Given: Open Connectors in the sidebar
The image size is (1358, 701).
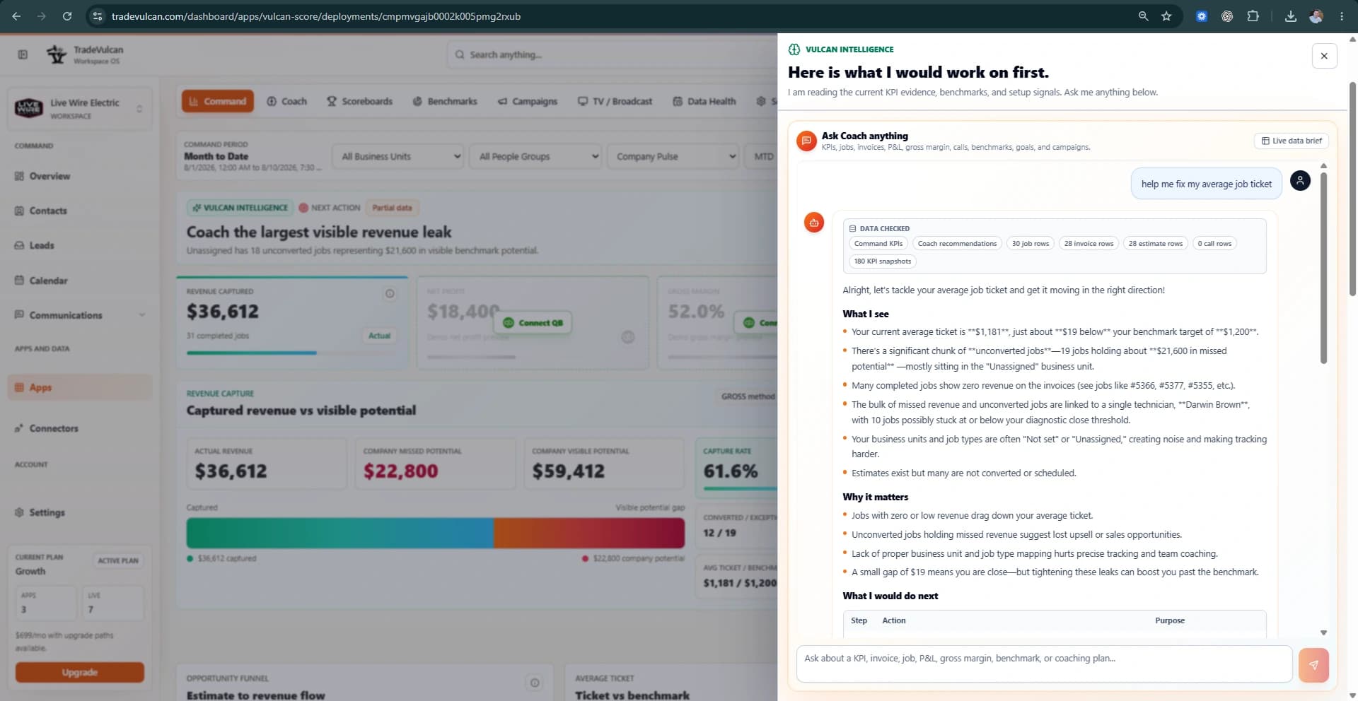Looking at the screenshot, I should pos(79,428).
